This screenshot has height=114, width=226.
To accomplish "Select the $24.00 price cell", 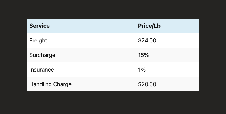I will 147,41.
